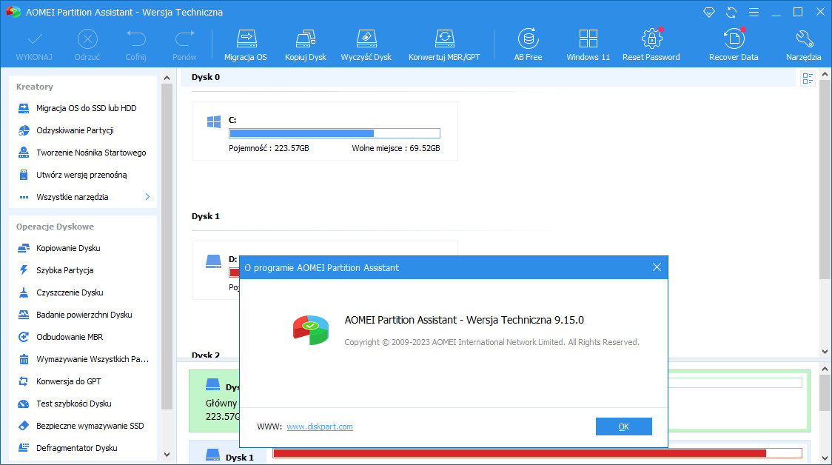Click the Dysk 1 disk icon in bottom panel
Viewport: 832px width, 465px height.
click(212, 455)
